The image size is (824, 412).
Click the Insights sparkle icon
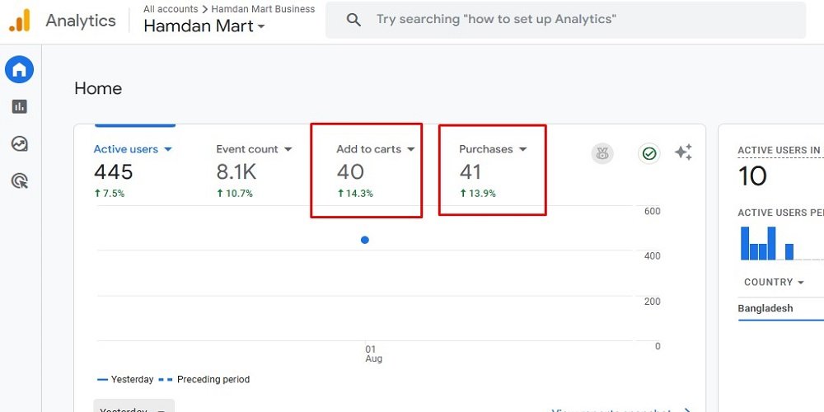[x=683, y=152]
